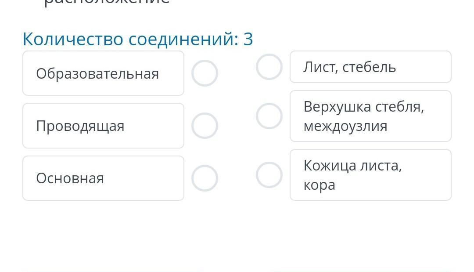Screen dimensions: 474x272
Task: Click the Лист, стебель option box
Action: point(370,67)
